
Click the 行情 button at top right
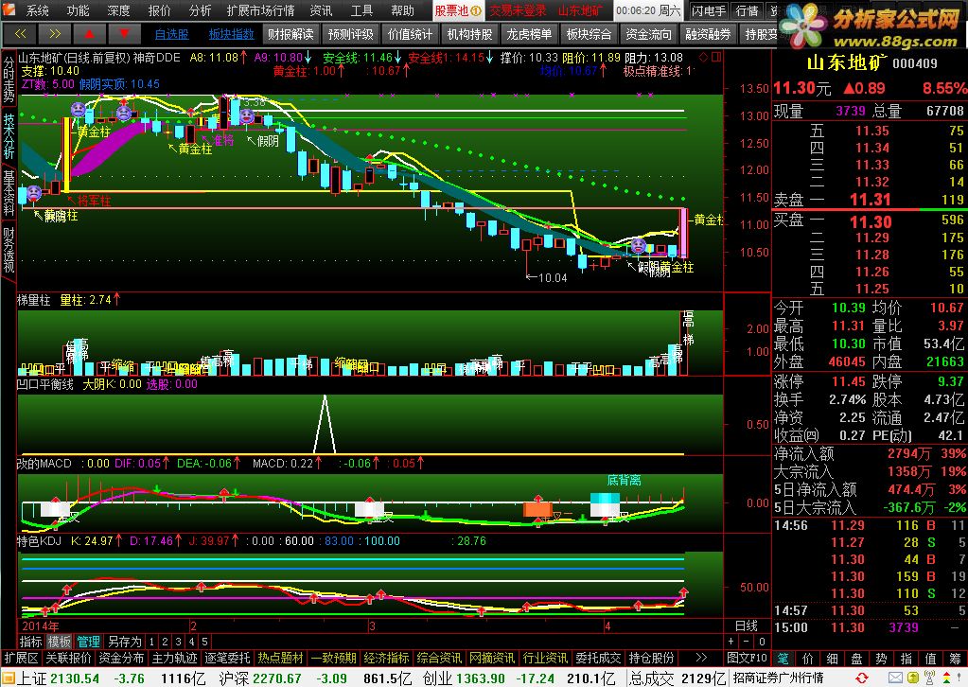(x=747, y=10)
